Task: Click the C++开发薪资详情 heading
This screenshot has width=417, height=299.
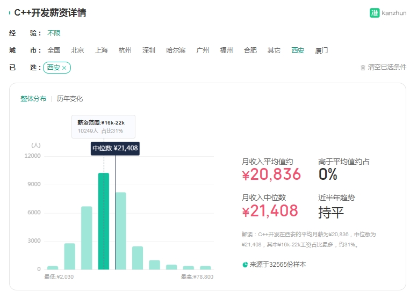Action: 50,13
